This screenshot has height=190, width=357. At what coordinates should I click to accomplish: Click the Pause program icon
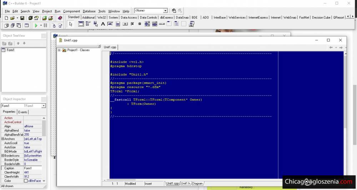point(45,25)
